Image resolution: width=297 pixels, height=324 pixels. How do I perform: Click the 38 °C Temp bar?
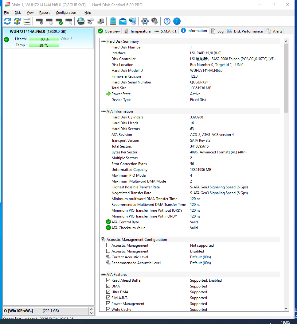[x=44, y=45]
